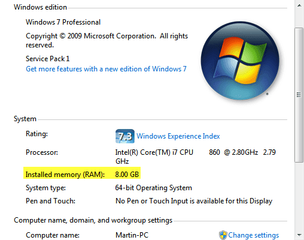Viewport: 304px width, 240px height.
Task: Open the Windows Experience Index link
Action: (178, 136)
